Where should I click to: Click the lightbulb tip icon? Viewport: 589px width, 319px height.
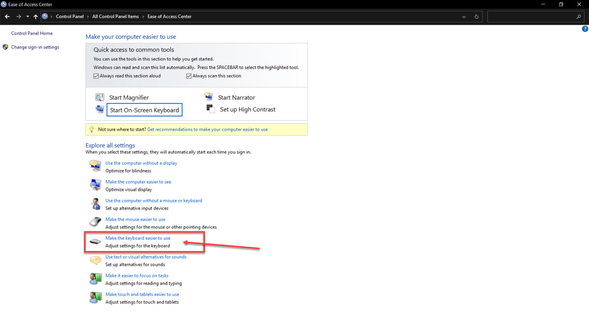click(91, 129)
